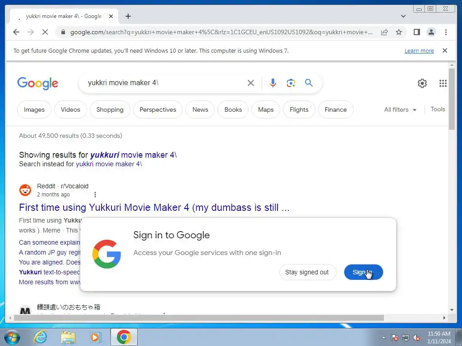Open a new Chrome tab
462x346 pixels.
point(128,16)
